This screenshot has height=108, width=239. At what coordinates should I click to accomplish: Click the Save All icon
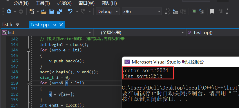59,11
